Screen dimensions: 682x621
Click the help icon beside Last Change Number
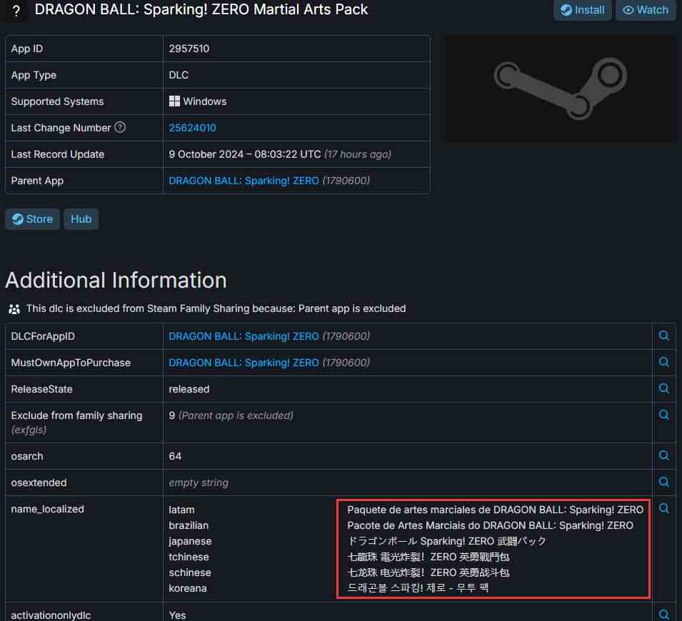click(120, 127)
